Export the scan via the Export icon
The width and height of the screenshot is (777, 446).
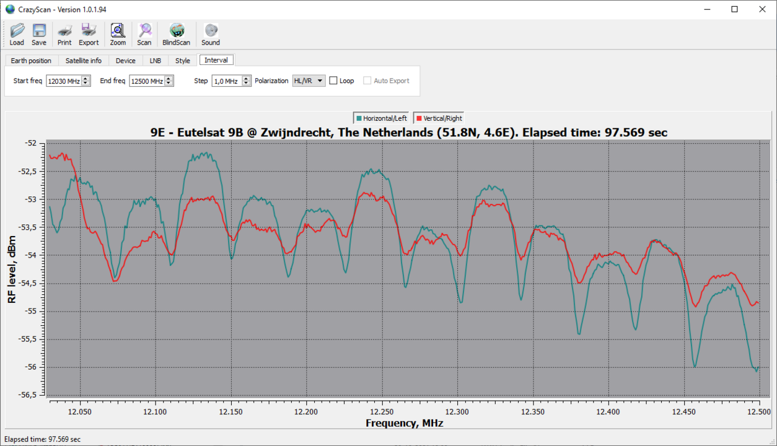click(x=89, y=34)
